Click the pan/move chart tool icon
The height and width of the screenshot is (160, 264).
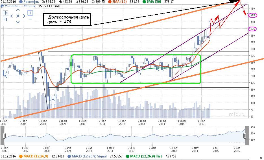point(5,13)
